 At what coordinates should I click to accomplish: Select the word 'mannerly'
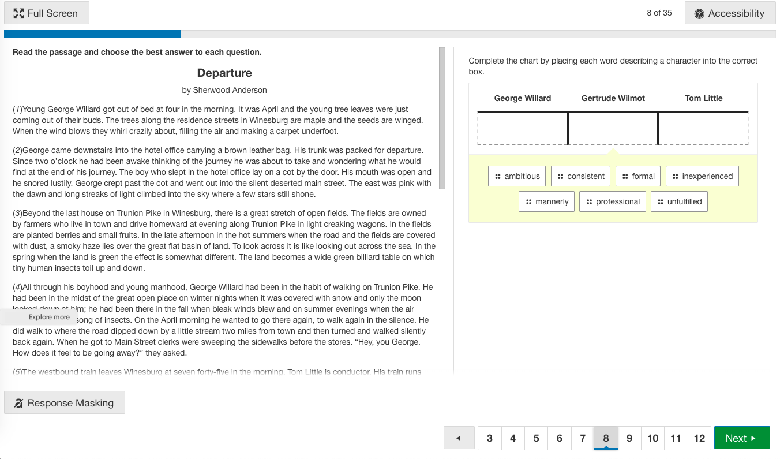coord(546,202)
